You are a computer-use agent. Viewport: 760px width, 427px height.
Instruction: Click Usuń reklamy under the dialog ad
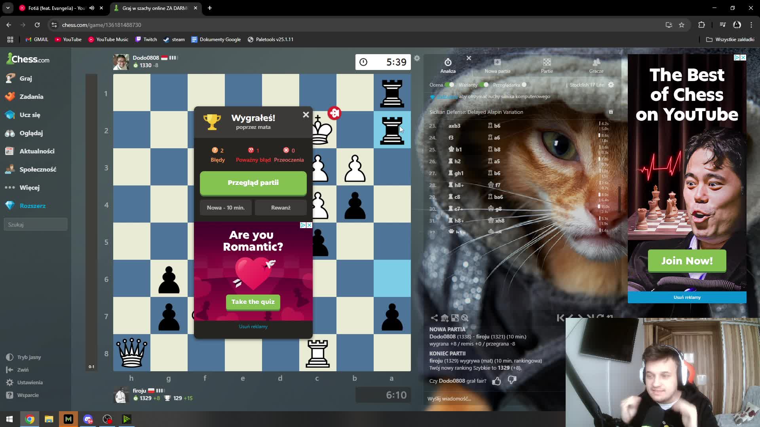[253, 327]
